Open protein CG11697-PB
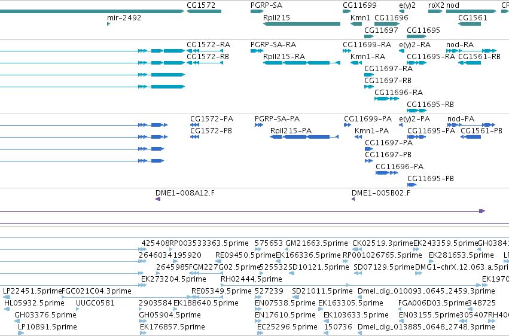 pos(388,155)
